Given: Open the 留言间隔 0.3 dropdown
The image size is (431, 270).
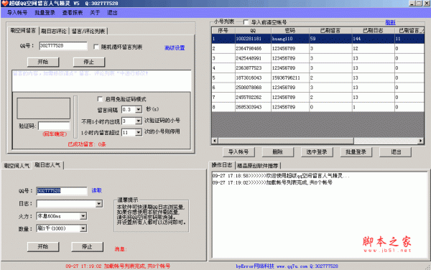Looking at the screenshot, I should tap(139, 110).
